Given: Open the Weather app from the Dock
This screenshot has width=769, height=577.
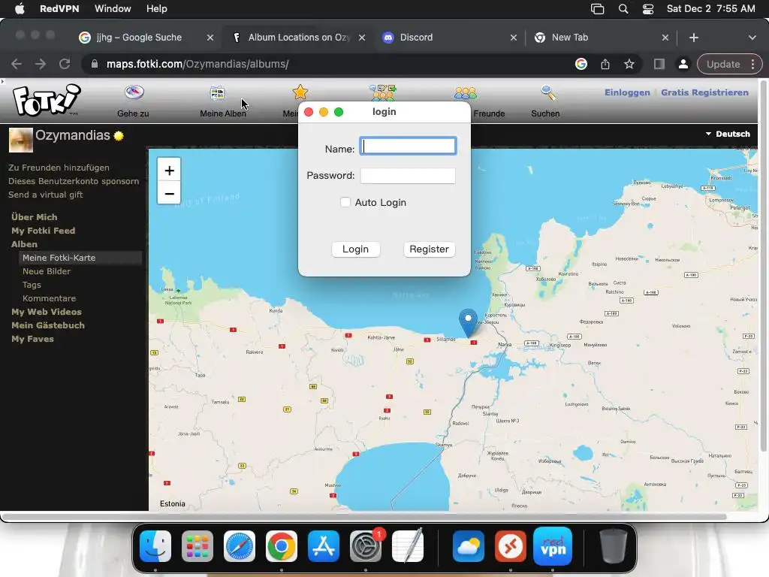Looking at the screenshot, I should [469, 545].
